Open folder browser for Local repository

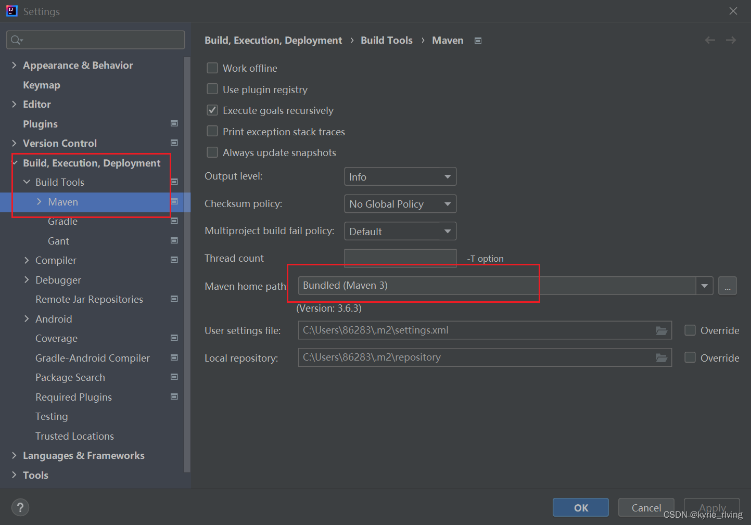tap(661, 357)
